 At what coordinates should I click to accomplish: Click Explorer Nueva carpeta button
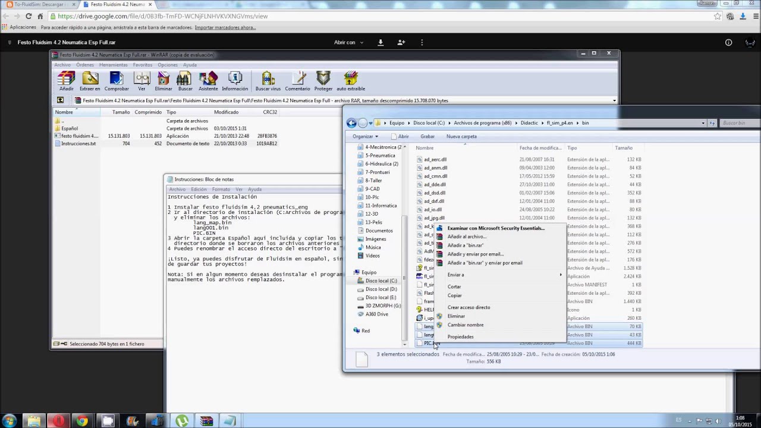coord(461,136)
